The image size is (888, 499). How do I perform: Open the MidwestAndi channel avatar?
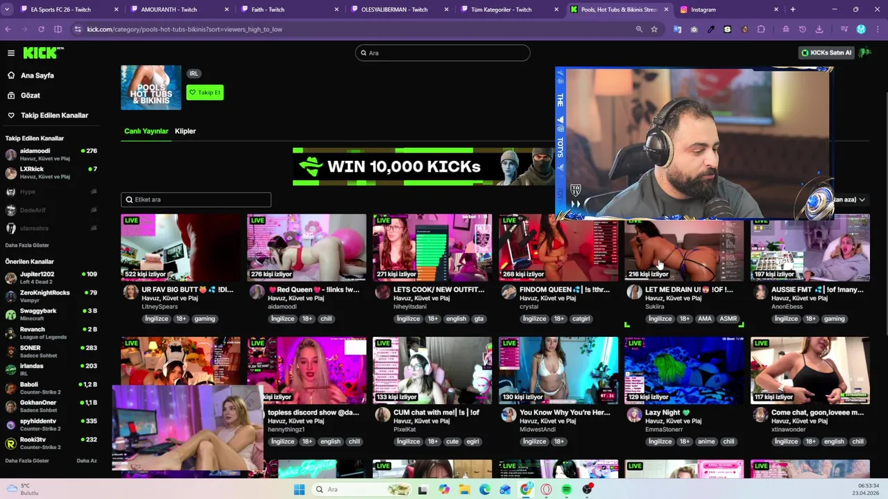pos(509,414)
